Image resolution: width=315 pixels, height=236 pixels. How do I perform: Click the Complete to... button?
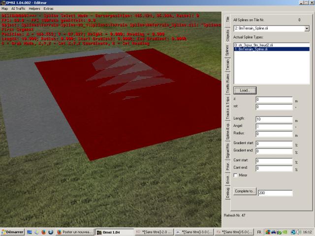coord(245,191)
